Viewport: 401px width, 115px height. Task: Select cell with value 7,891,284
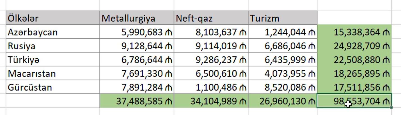click(x=137, y=87)
